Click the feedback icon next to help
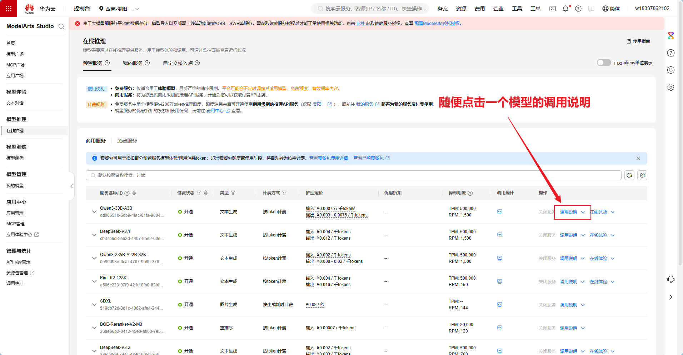Image resolution: width=683 pixels, height=355 pixels. pyautogui.click(x=591, y=9)
